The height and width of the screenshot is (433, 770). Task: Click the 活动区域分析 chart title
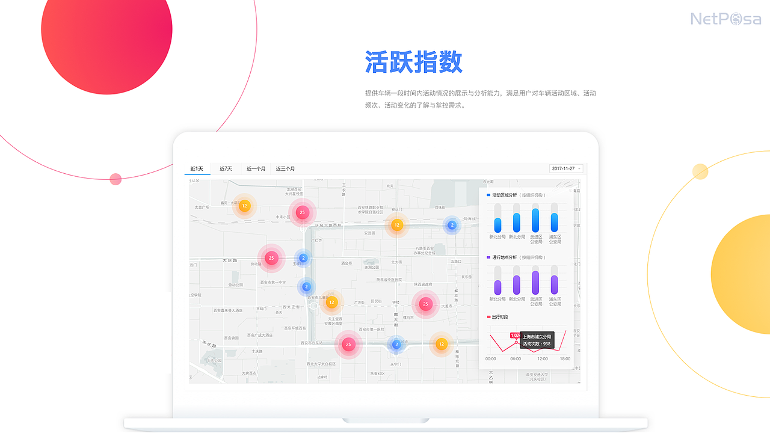coord(505,195)
